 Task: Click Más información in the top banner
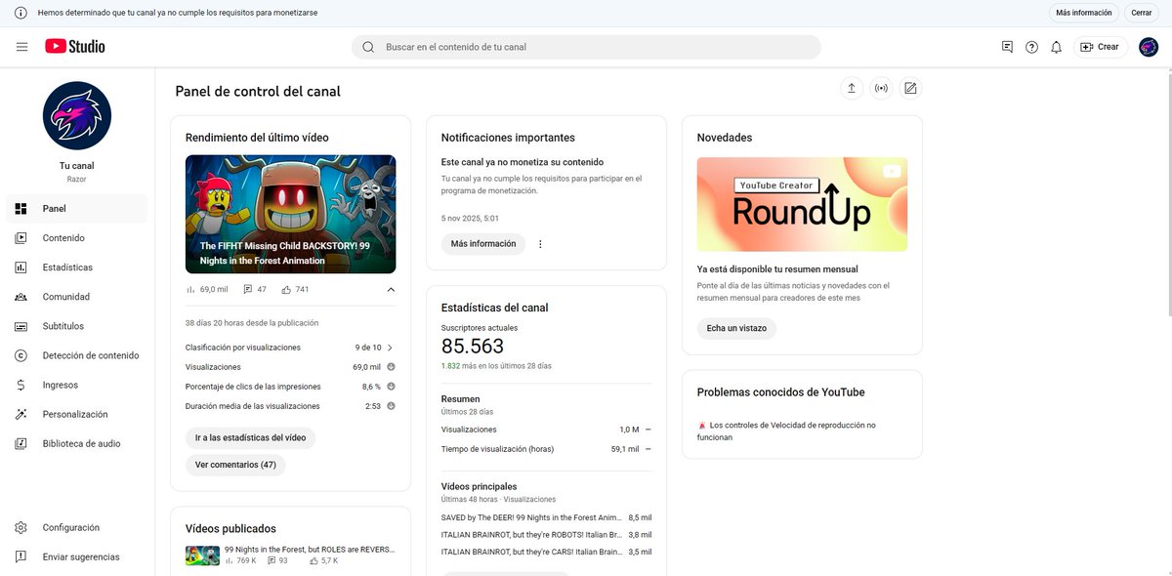(x=1084, y=13)
